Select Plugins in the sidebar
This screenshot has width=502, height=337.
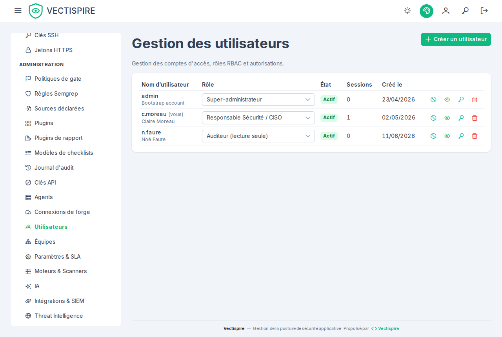[66, 123]
